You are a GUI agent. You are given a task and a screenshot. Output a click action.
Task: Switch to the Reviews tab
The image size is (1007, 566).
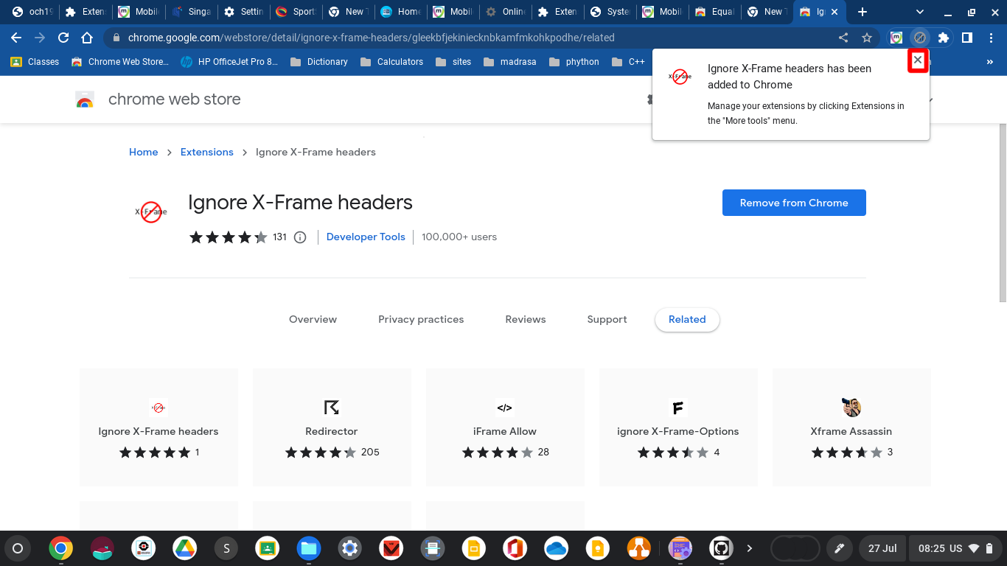(526, 319)
